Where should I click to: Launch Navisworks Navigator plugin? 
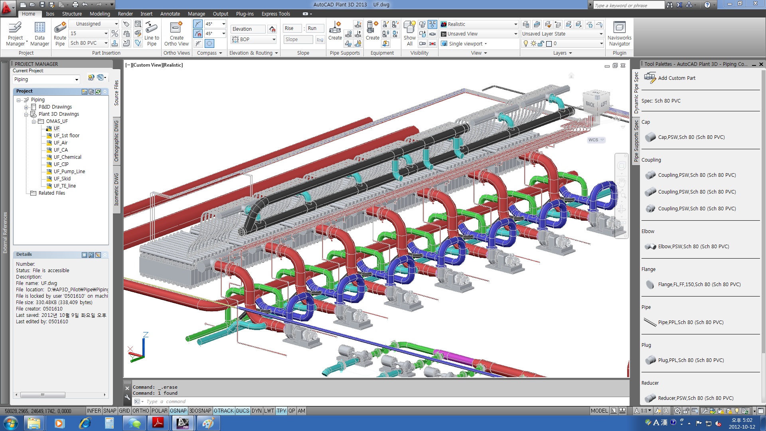pyautogui.click(x=619, y=34)
